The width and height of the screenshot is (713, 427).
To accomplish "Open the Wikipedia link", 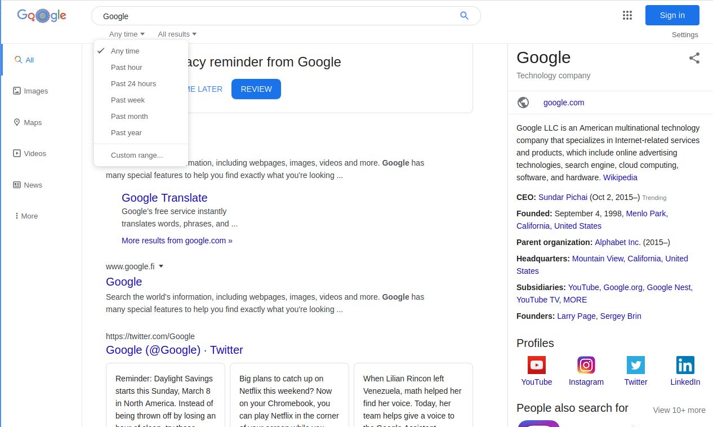I will 620,177.
